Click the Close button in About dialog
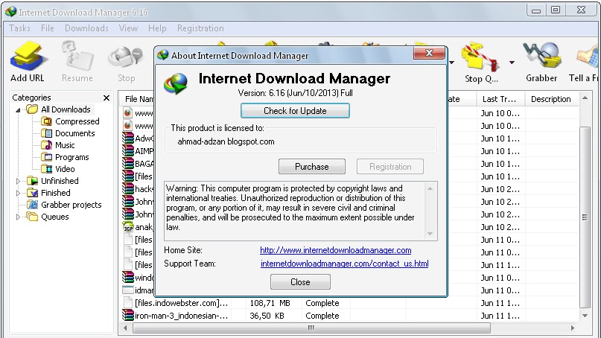Viewport: 601px width, 338px height. [x=300, y=282]
